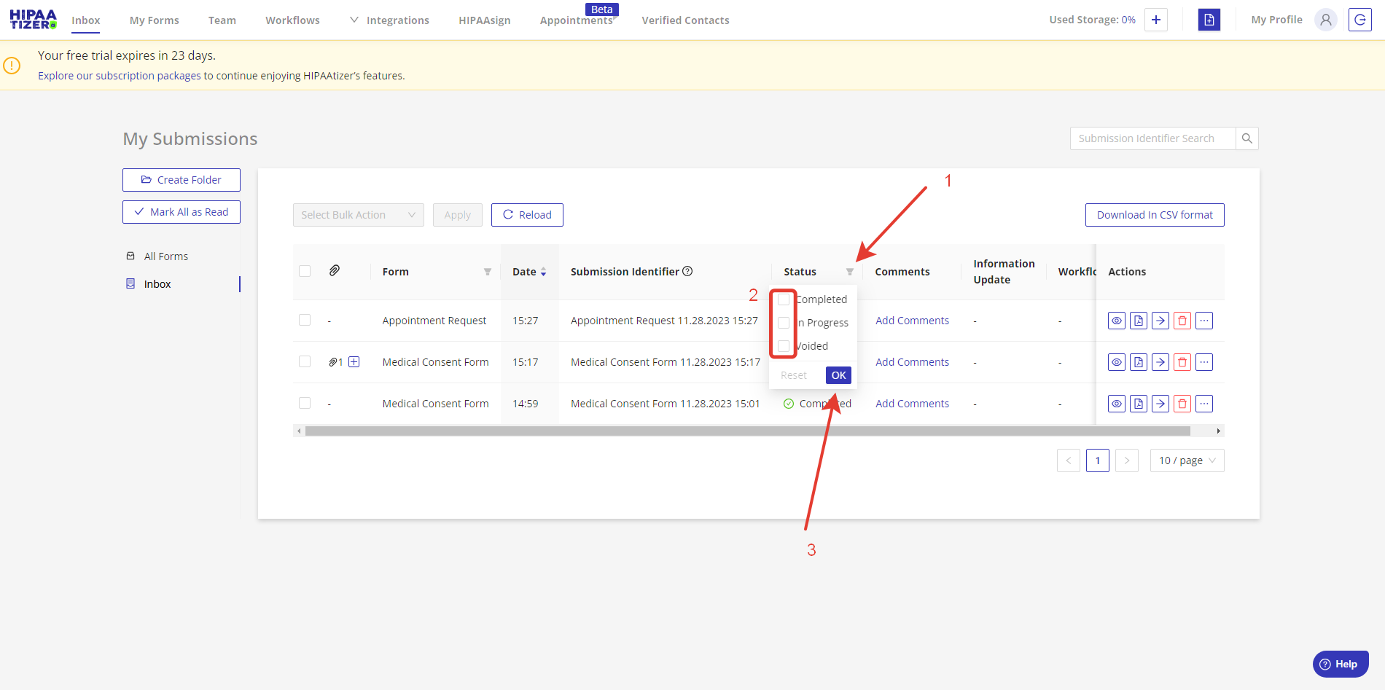Viewport: 1385px width, 690px height.
Task: Check the Voided status filter option
Action: coord(784,346)
